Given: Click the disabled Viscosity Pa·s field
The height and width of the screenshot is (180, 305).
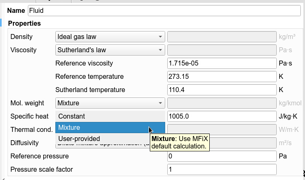Looking at the screenshot, I should [221, 50].
